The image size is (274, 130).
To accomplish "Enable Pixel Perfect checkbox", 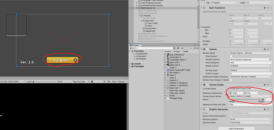I will point(231,56).
